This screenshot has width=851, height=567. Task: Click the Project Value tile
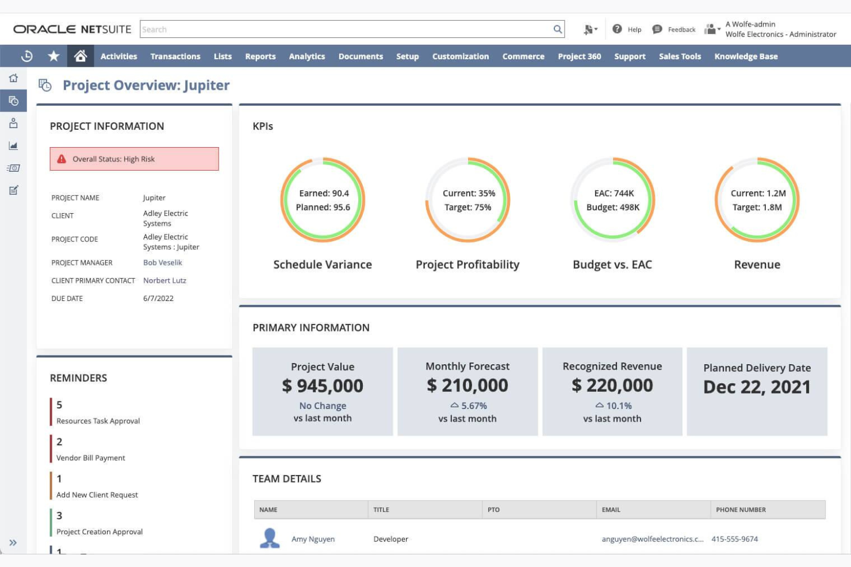pos(323,391)
